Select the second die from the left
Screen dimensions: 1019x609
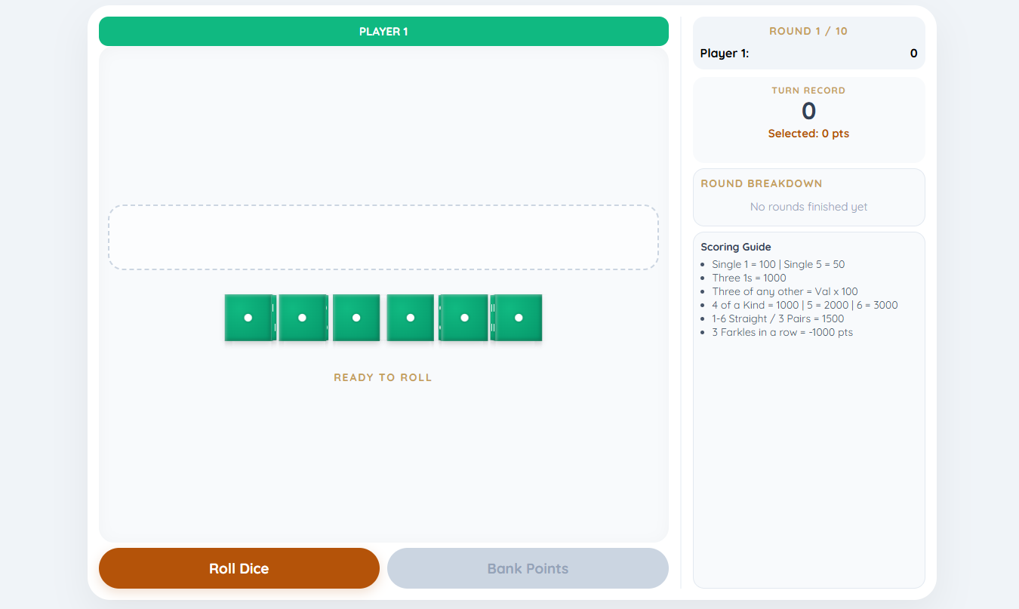pyautogui.click(x=302, y=318)
